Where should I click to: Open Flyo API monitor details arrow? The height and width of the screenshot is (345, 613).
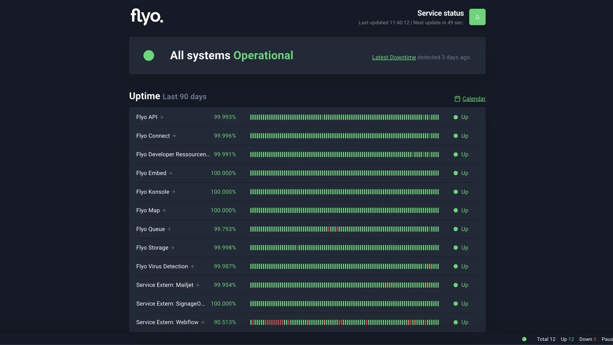[x=162, y=117]
